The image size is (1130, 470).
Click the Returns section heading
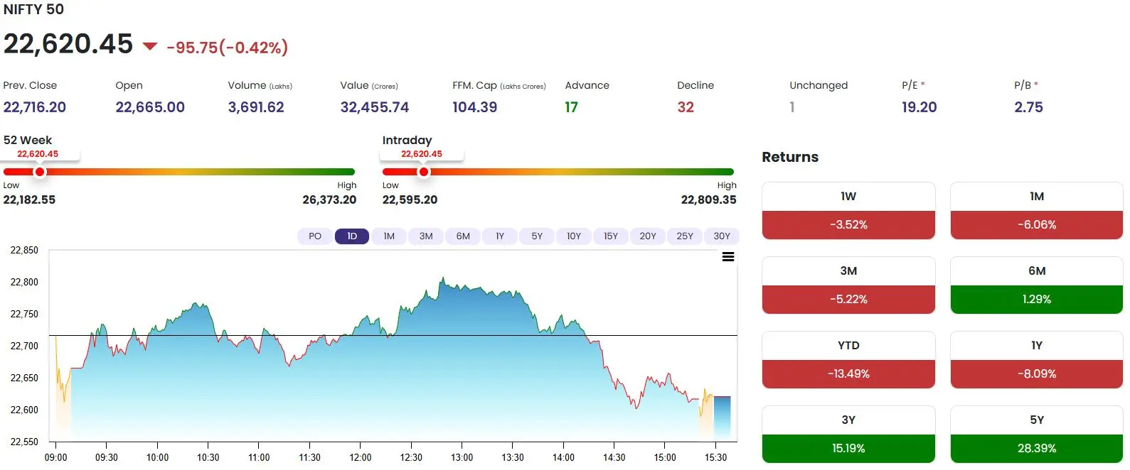tap(790, 157)
